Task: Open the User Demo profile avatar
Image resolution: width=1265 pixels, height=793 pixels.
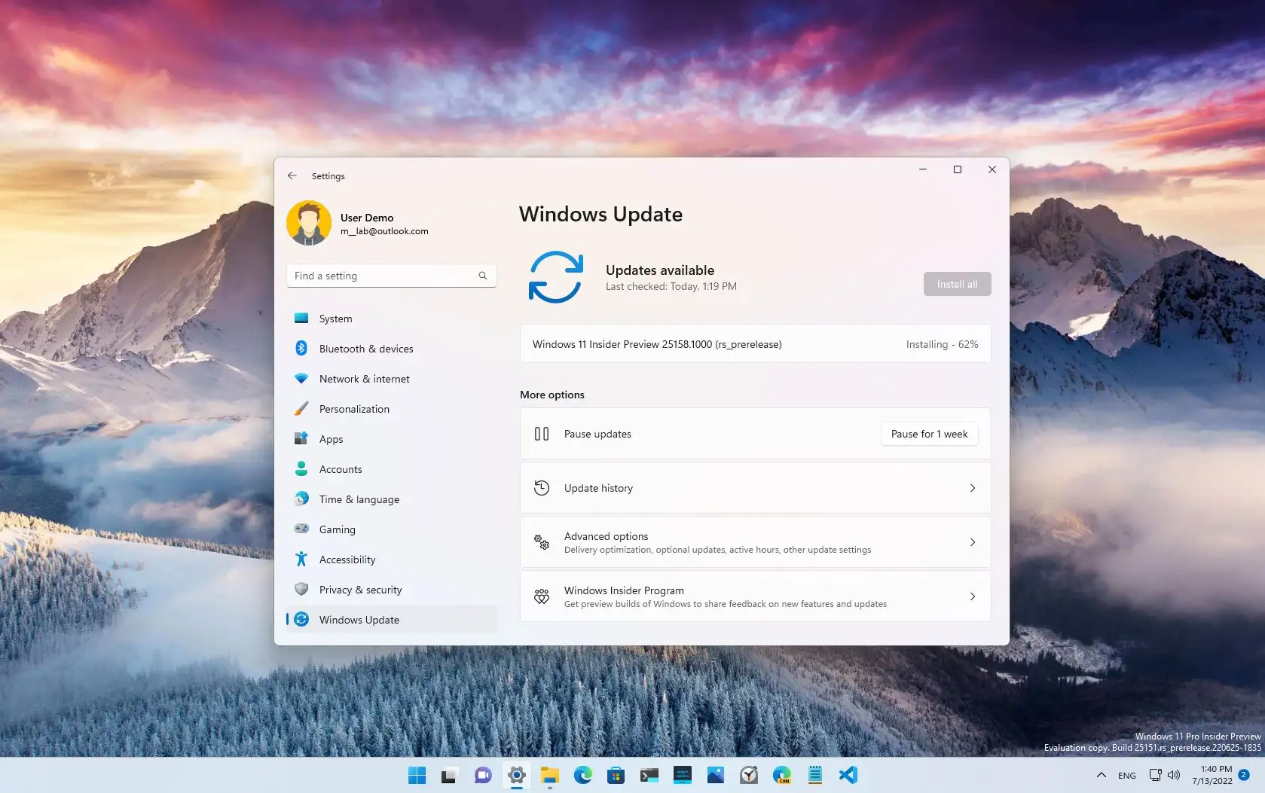Action: click(309, 223)
